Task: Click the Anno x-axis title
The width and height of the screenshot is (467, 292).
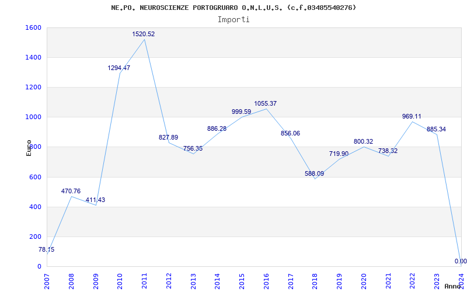Action: click(452, 286)
